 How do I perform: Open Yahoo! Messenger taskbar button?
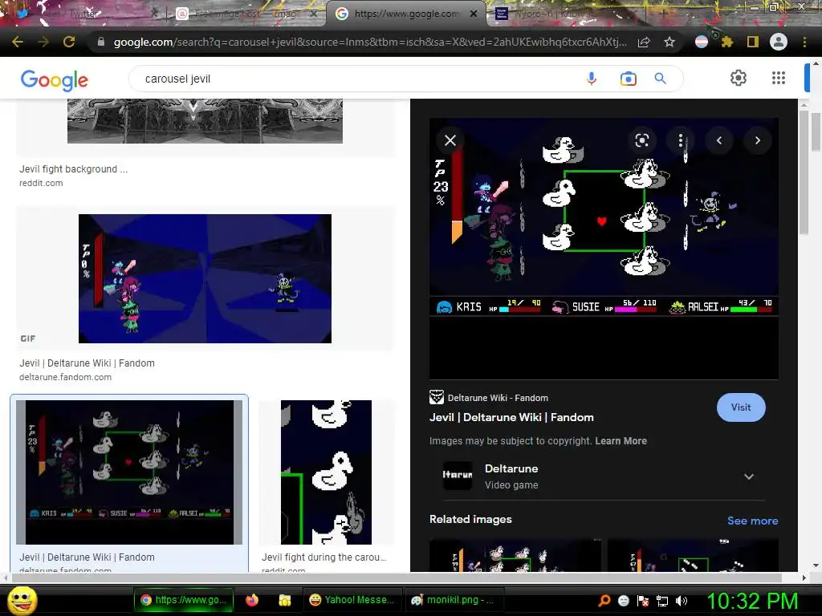tap(352, 600)
